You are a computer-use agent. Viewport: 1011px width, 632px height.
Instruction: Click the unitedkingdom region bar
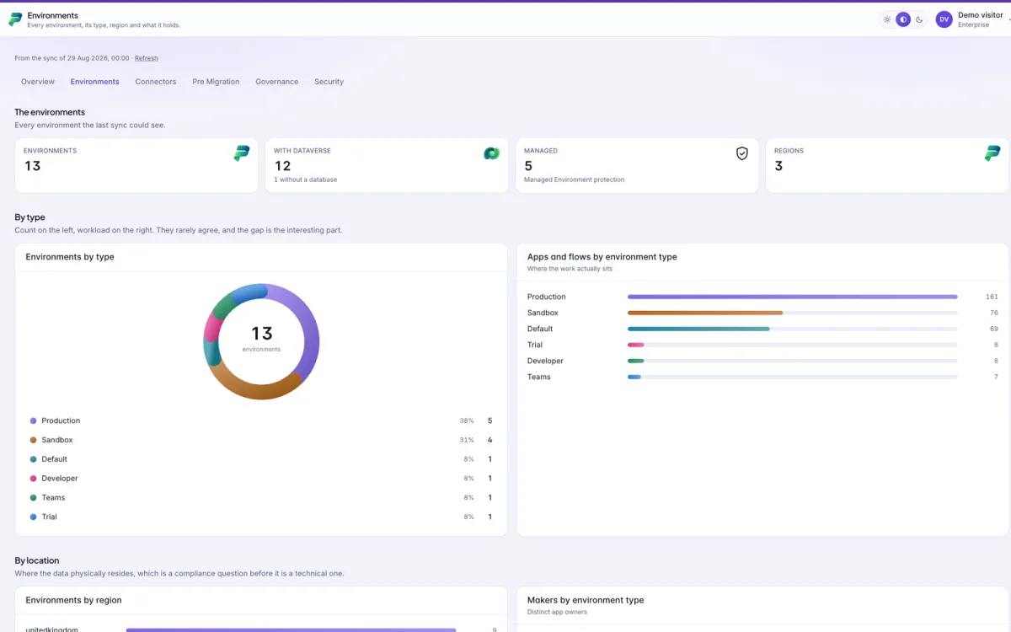(291, 629)
